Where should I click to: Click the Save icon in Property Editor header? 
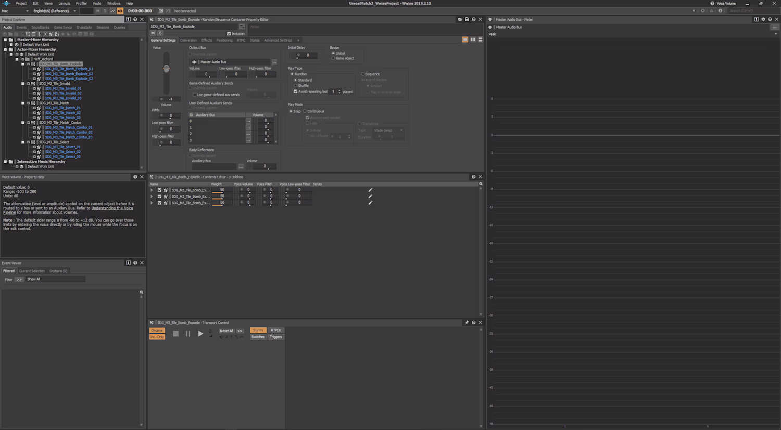coord(467,19)
